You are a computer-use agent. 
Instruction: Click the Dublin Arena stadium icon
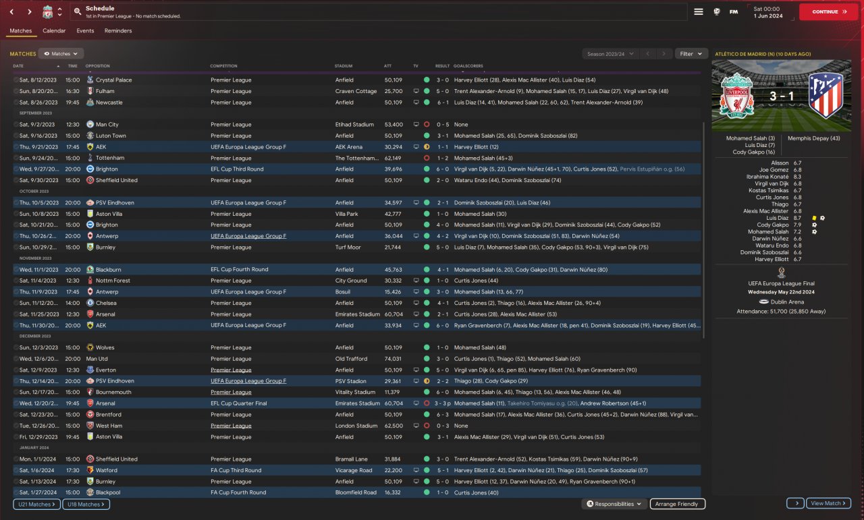[764, 302]
